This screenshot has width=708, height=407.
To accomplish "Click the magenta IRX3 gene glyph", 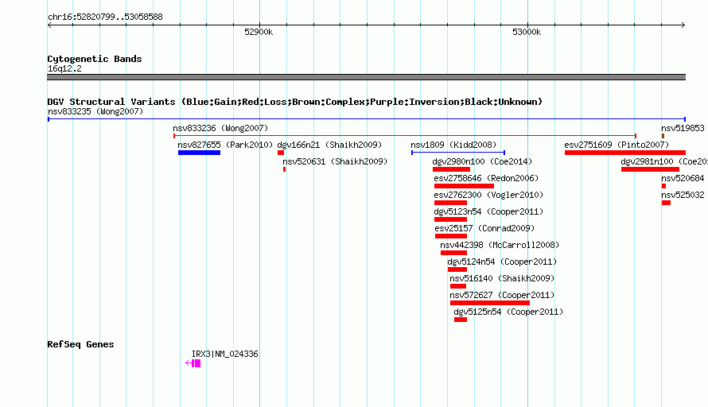I will tap(193, 363).
